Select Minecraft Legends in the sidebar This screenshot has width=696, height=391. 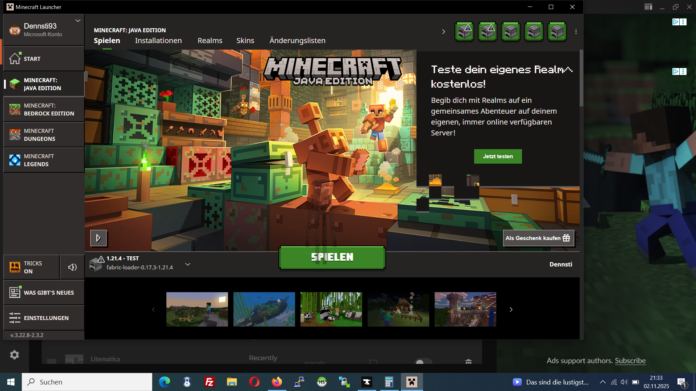[44, 160]
